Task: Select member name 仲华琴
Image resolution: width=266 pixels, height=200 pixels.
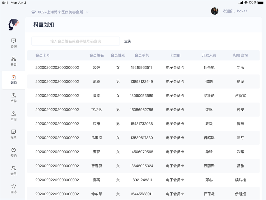Action: (x=97, y=194)
